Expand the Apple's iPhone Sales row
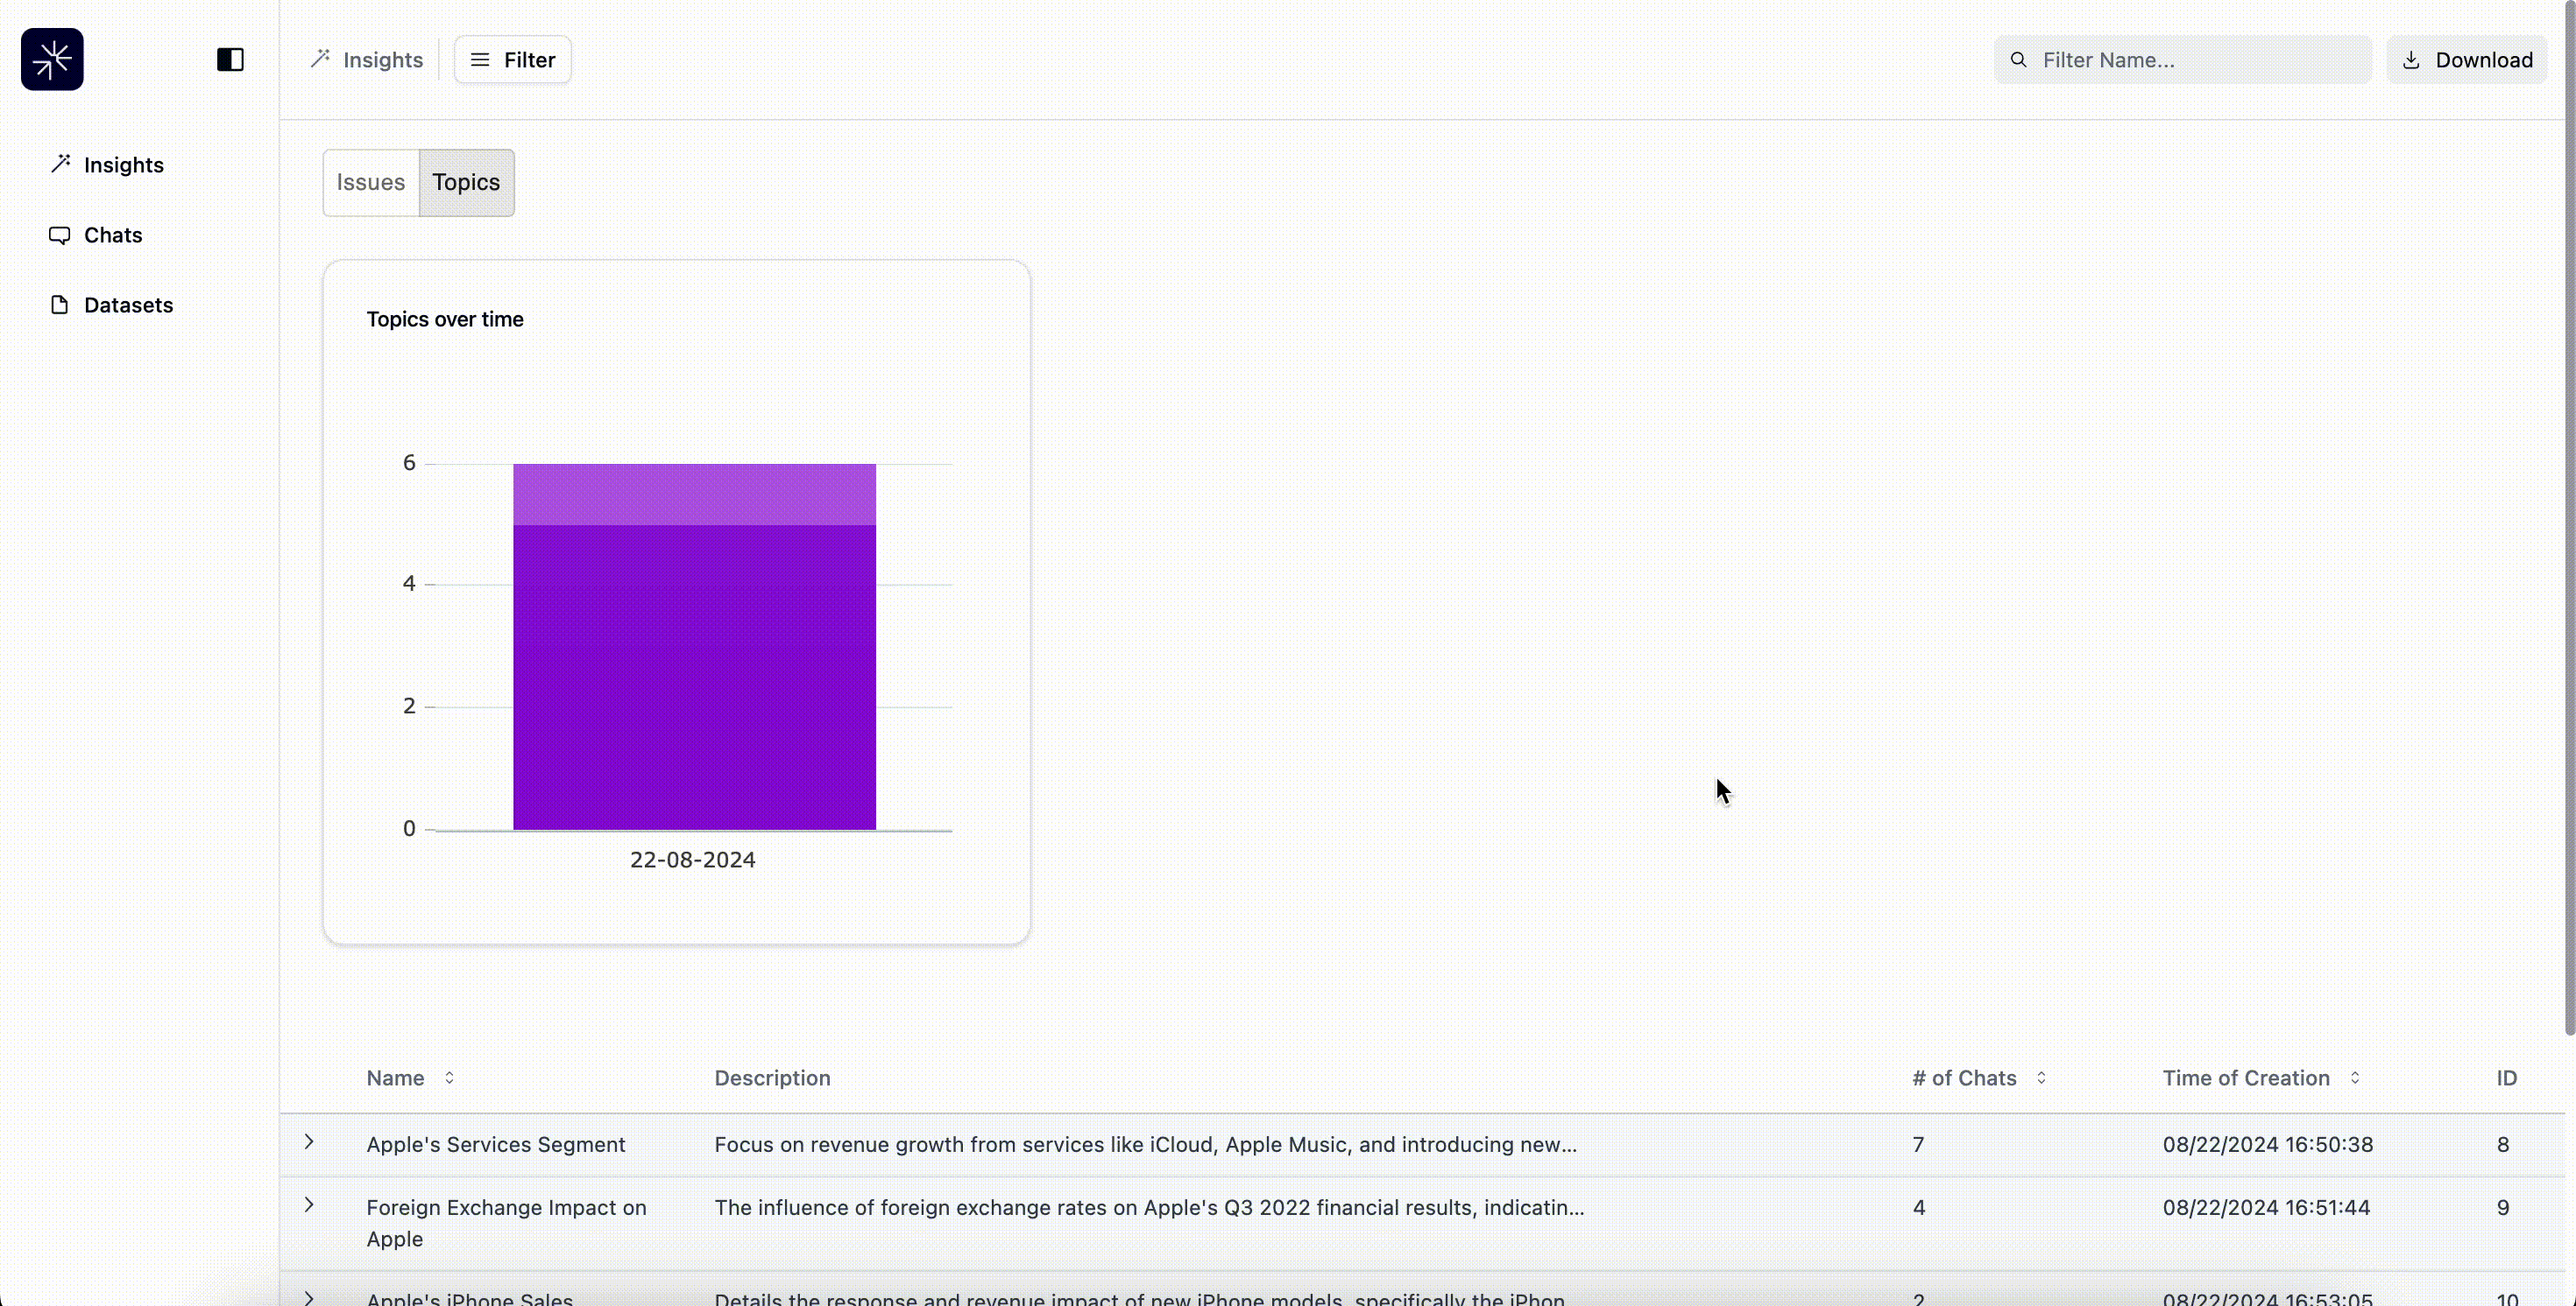 [310, 1297]
